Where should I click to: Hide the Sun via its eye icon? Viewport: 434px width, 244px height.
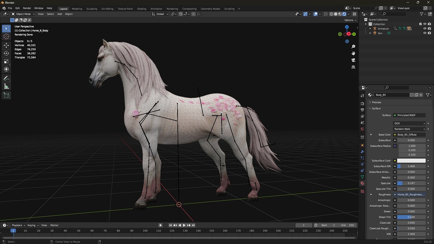tap(425, 33)
